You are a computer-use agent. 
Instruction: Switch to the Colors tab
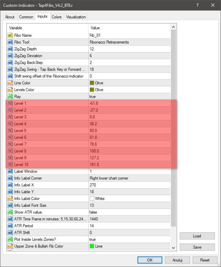click(57, 17)
